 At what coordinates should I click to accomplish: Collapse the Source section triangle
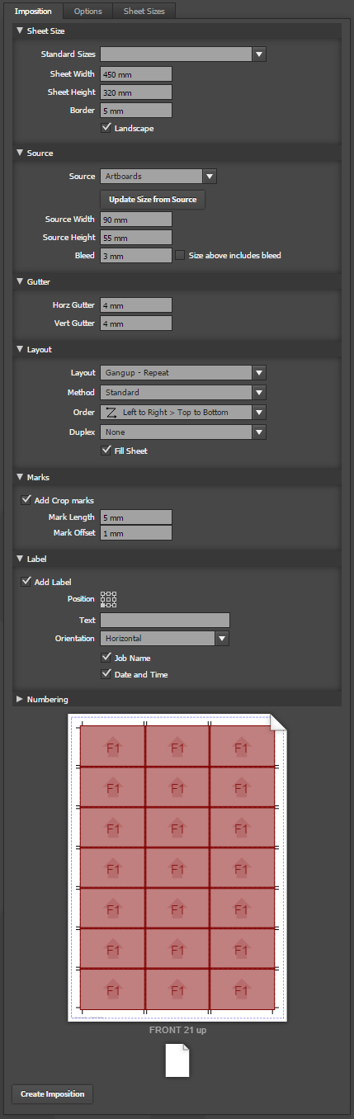tap(20, 153)
